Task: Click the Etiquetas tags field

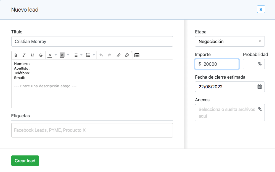Action: [92, 130]
